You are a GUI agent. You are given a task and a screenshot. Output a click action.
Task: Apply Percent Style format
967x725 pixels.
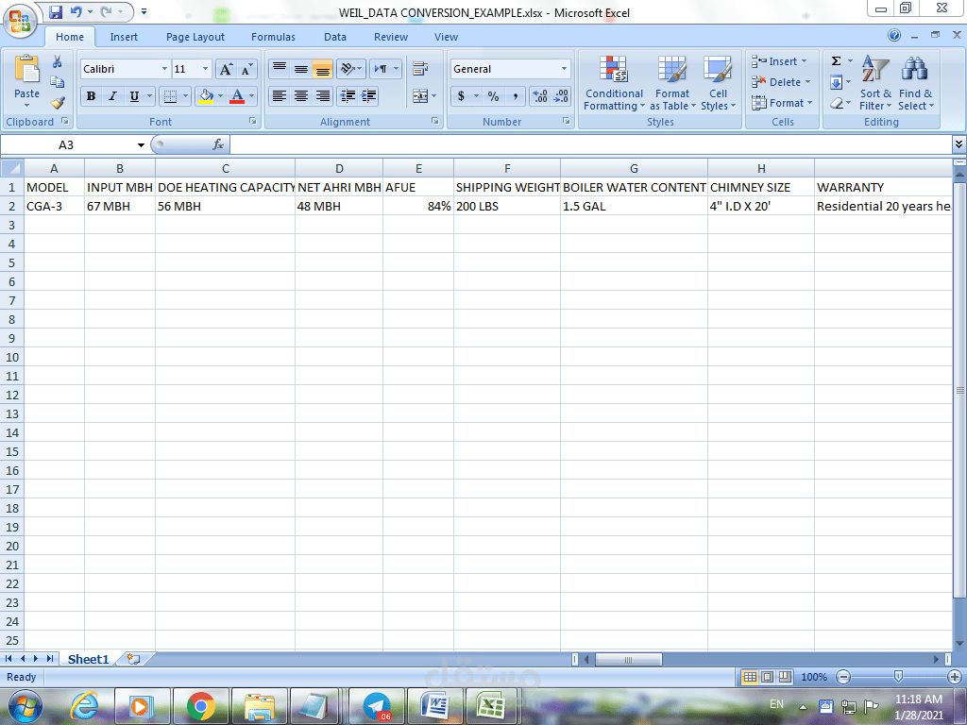point(493,96)
